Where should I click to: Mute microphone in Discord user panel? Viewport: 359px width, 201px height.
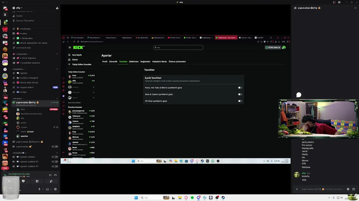point(39,189)
